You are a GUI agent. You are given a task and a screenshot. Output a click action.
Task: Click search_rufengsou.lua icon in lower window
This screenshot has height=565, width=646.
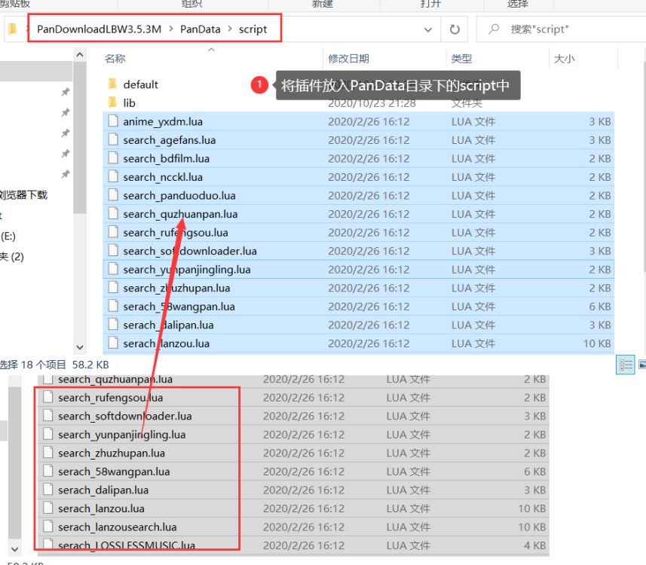click(x=48, y=398)
